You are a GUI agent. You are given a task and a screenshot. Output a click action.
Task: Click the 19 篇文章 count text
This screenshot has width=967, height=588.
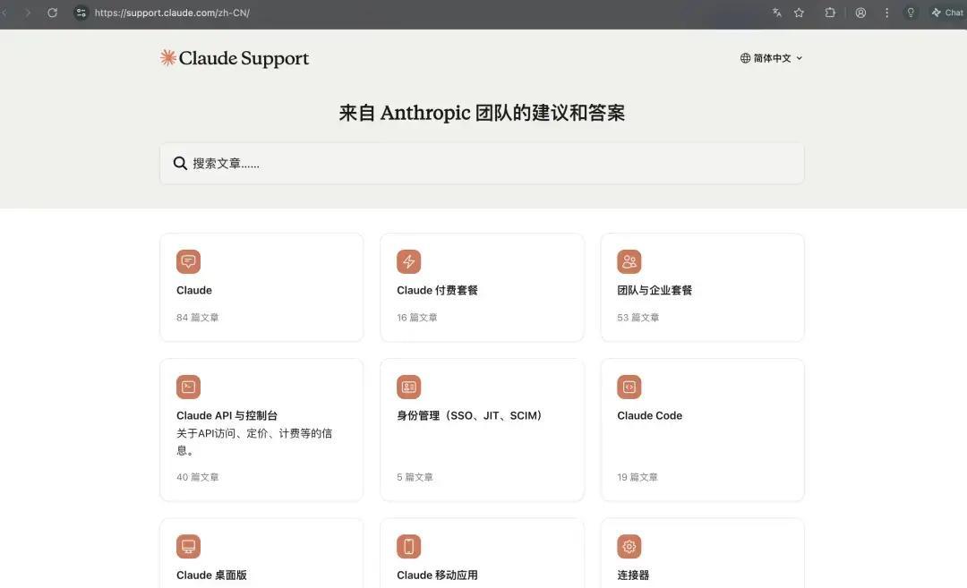[x=638, y=477]
